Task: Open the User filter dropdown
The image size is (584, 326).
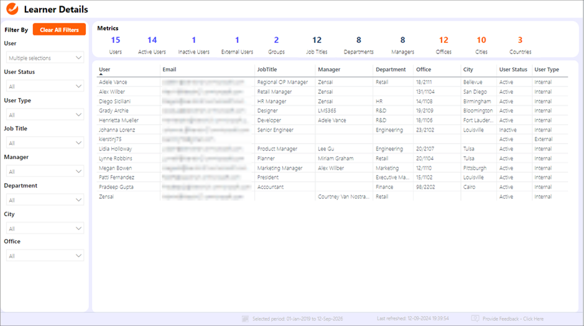Action: point(45,58)
